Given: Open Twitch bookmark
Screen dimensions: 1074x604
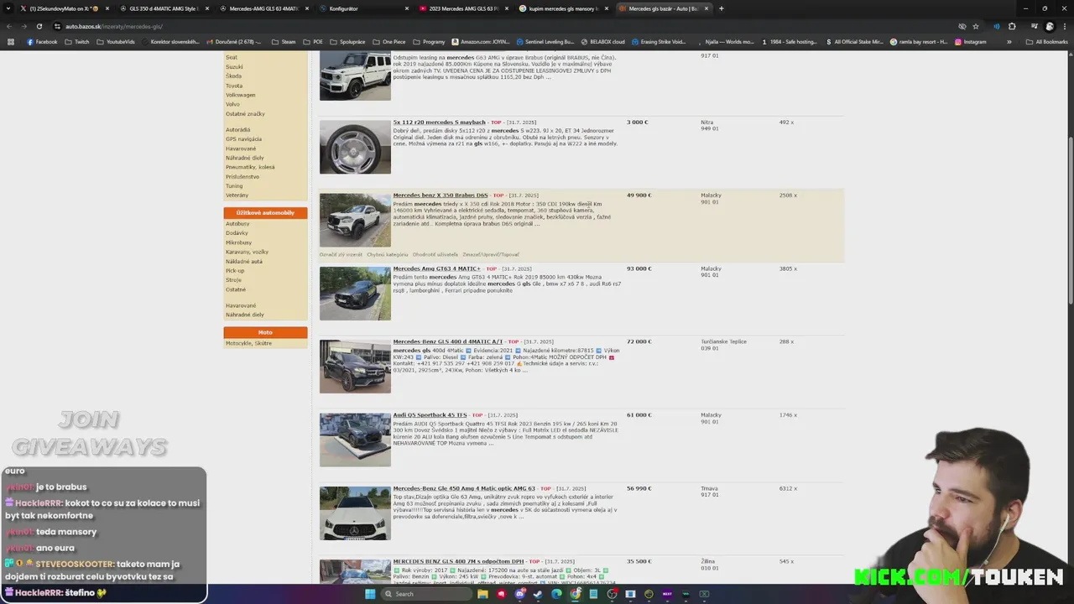Looking at the screenshot, I should click(x=77, y=42).
